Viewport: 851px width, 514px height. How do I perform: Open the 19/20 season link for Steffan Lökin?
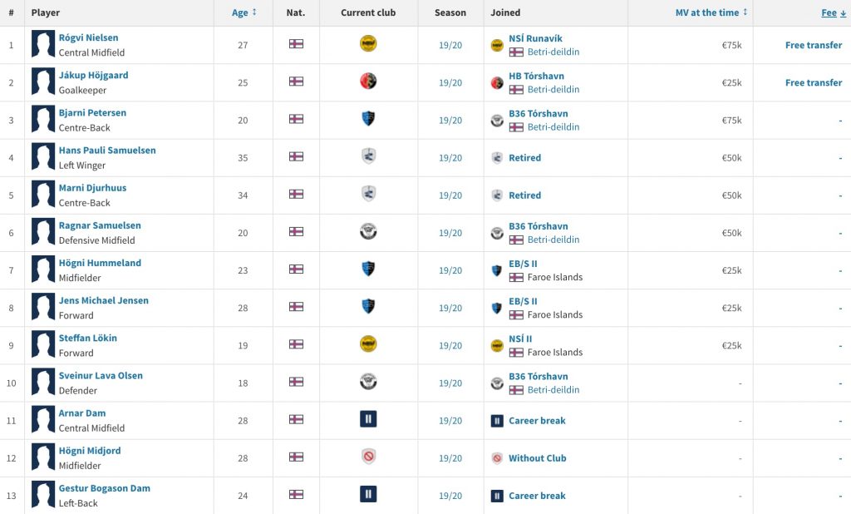[x=450, y=345]
